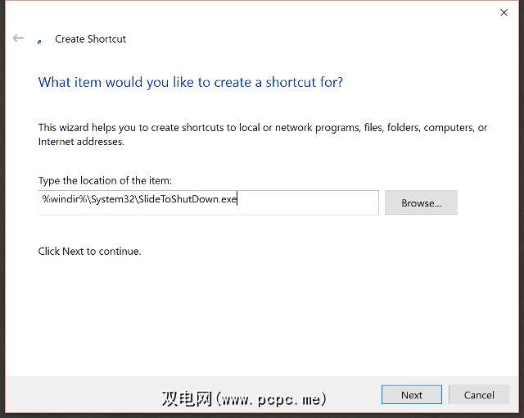
Task: Click the "Type the location of the item" label
Action: point(105,180)
